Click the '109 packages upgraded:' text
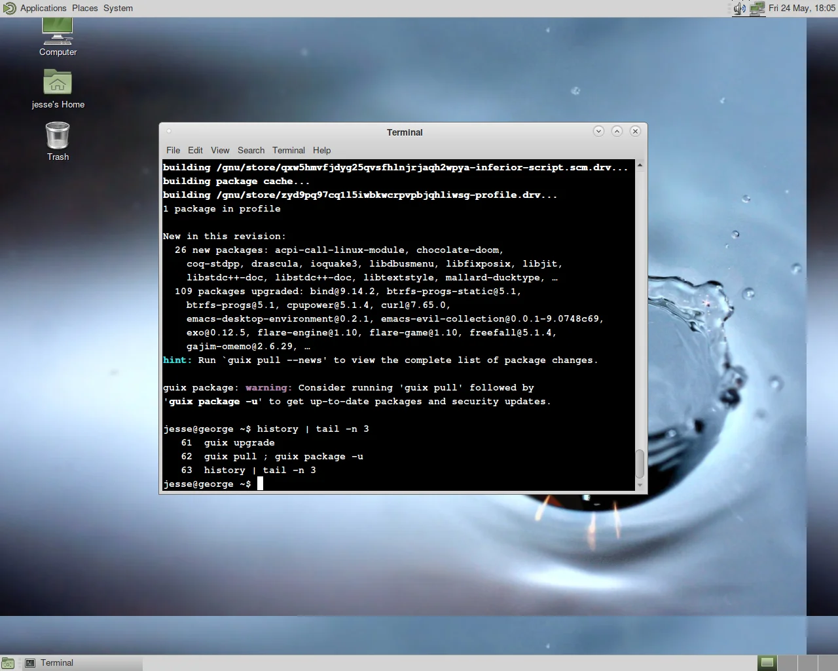Viewport: 838px width, 671px height. pyautogui.click(x=240, y=291)
